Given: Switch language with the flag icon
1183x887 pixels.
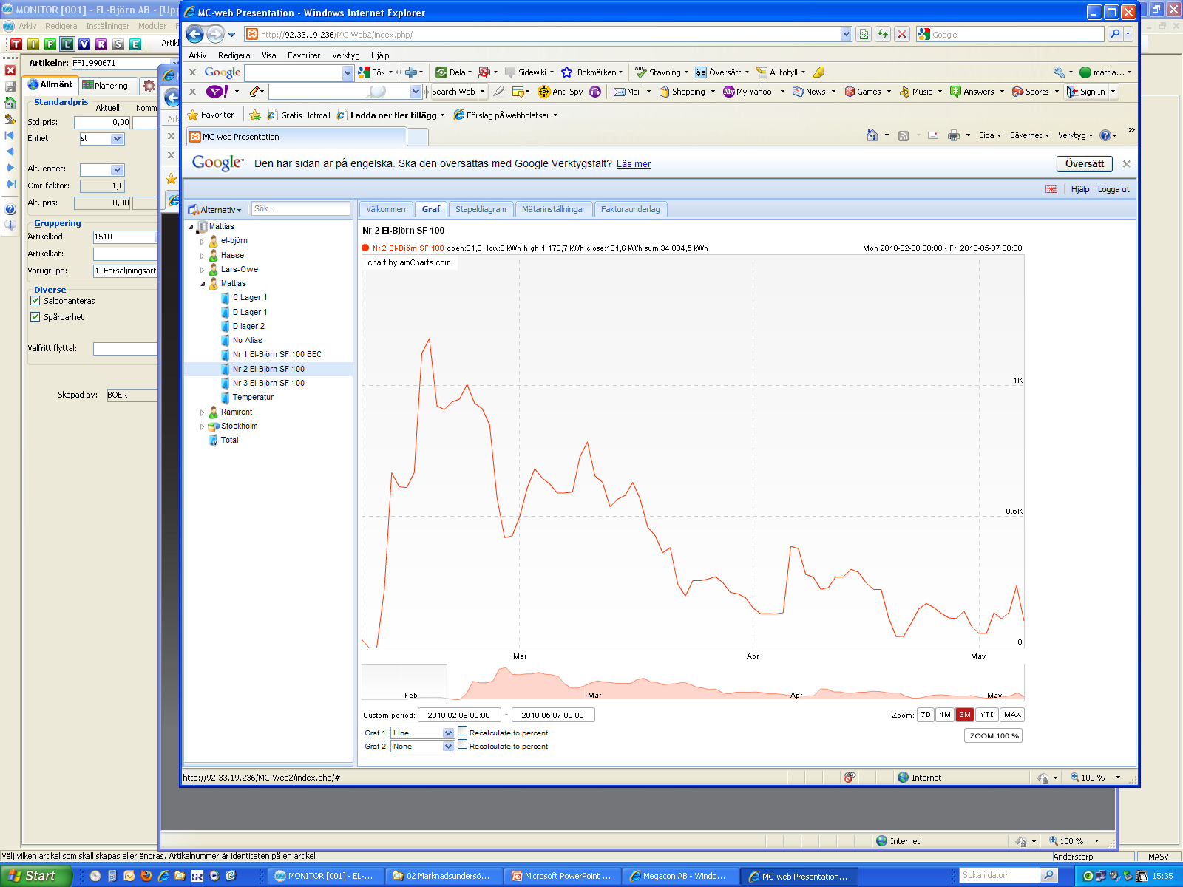Looking at the screenshot, I should coord(1051,189).
